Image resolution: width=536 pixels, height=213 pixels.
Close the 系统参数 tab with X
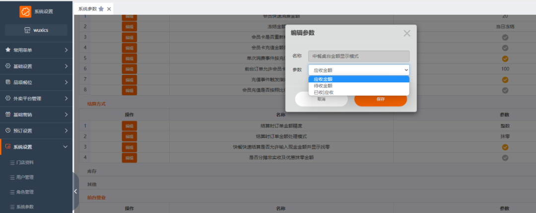click(x=109, y=9)
